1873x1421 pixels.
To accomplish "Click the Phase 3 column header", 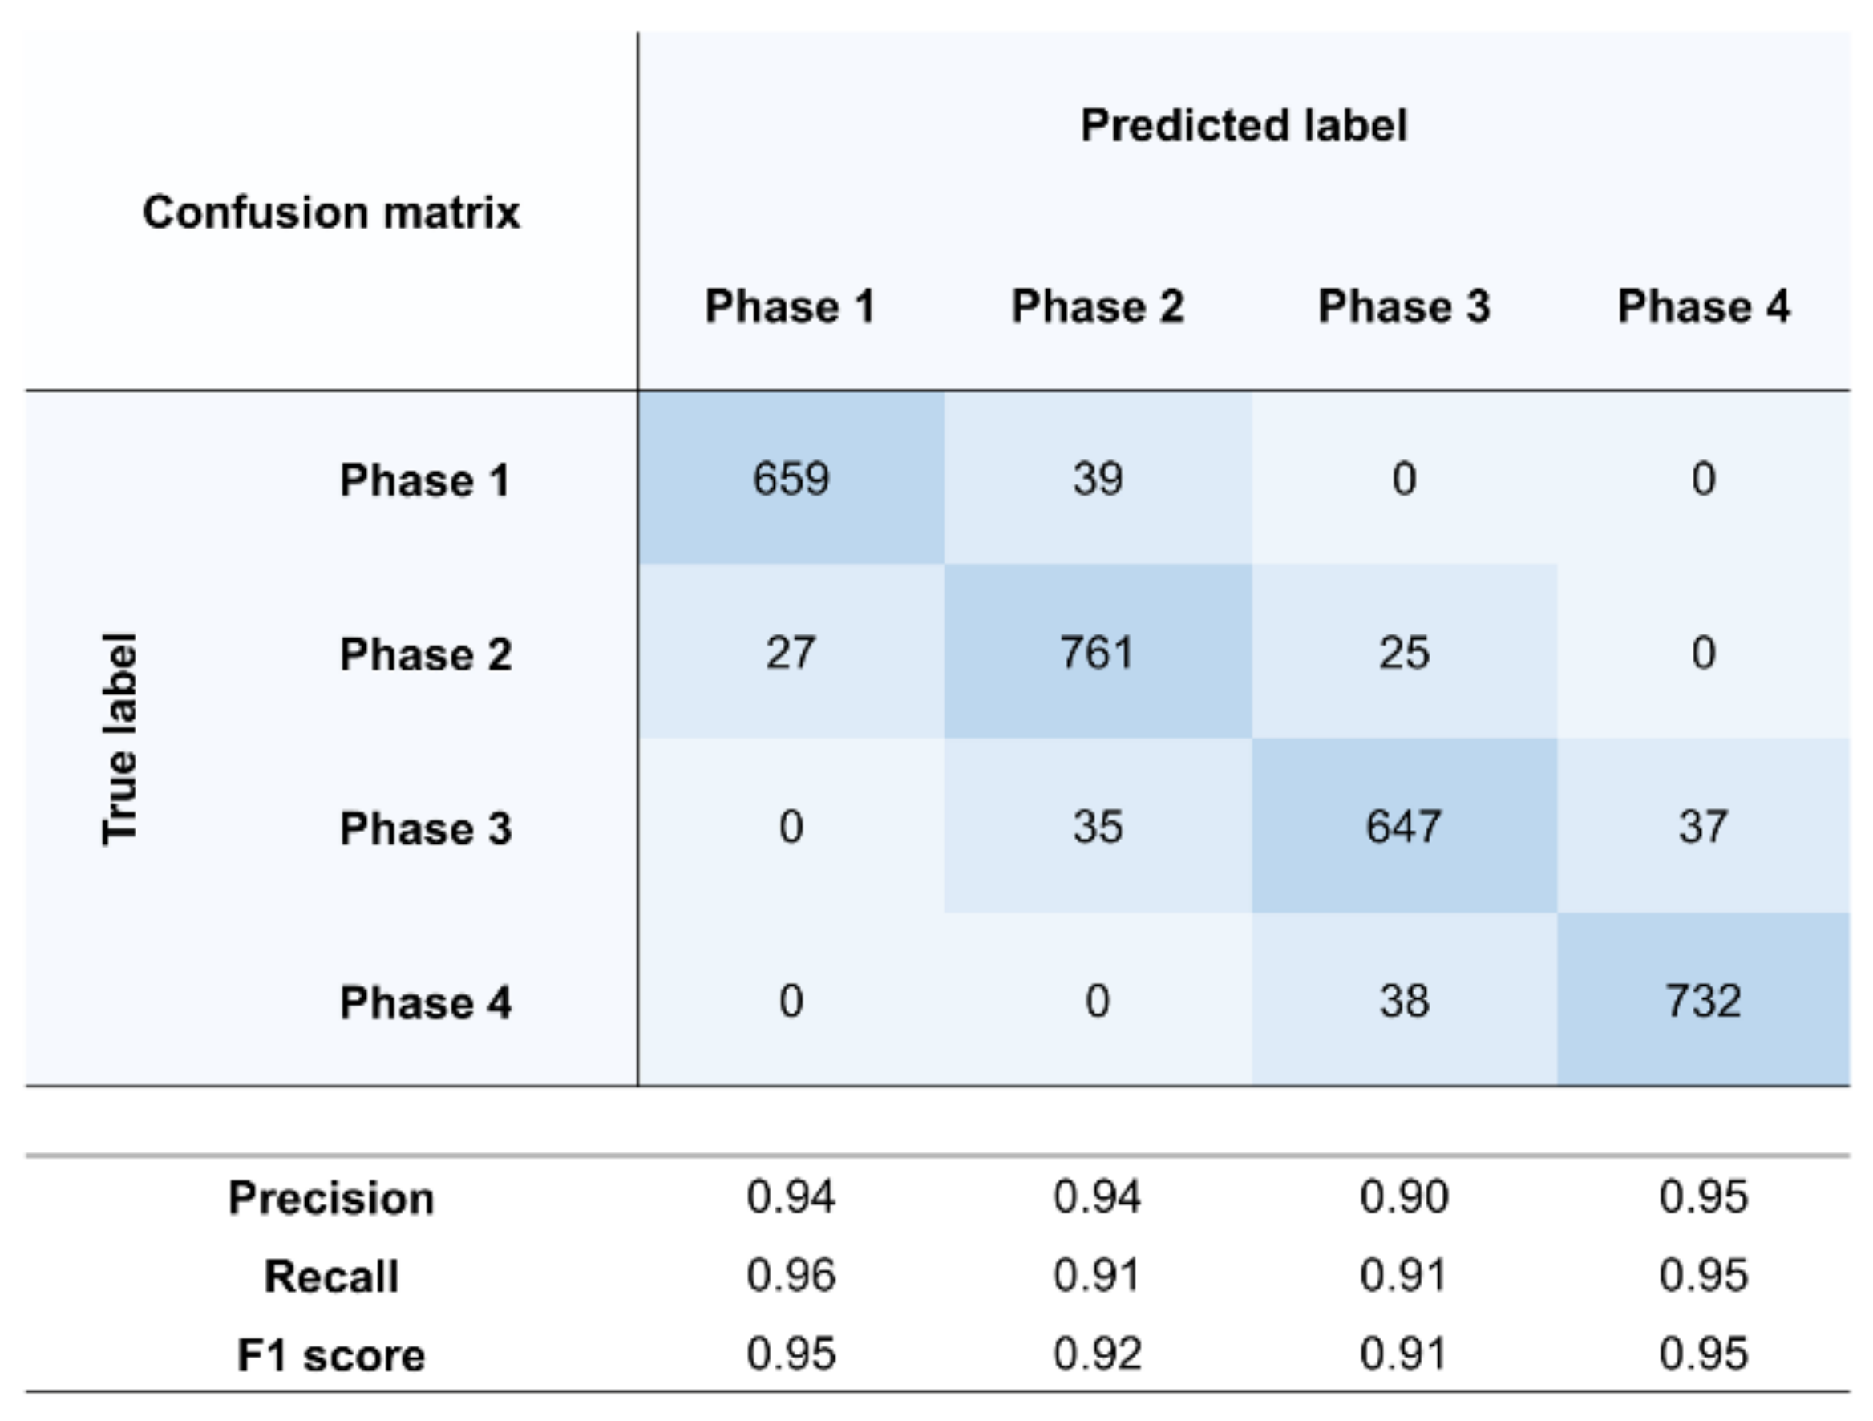I will pos(1403,306).
